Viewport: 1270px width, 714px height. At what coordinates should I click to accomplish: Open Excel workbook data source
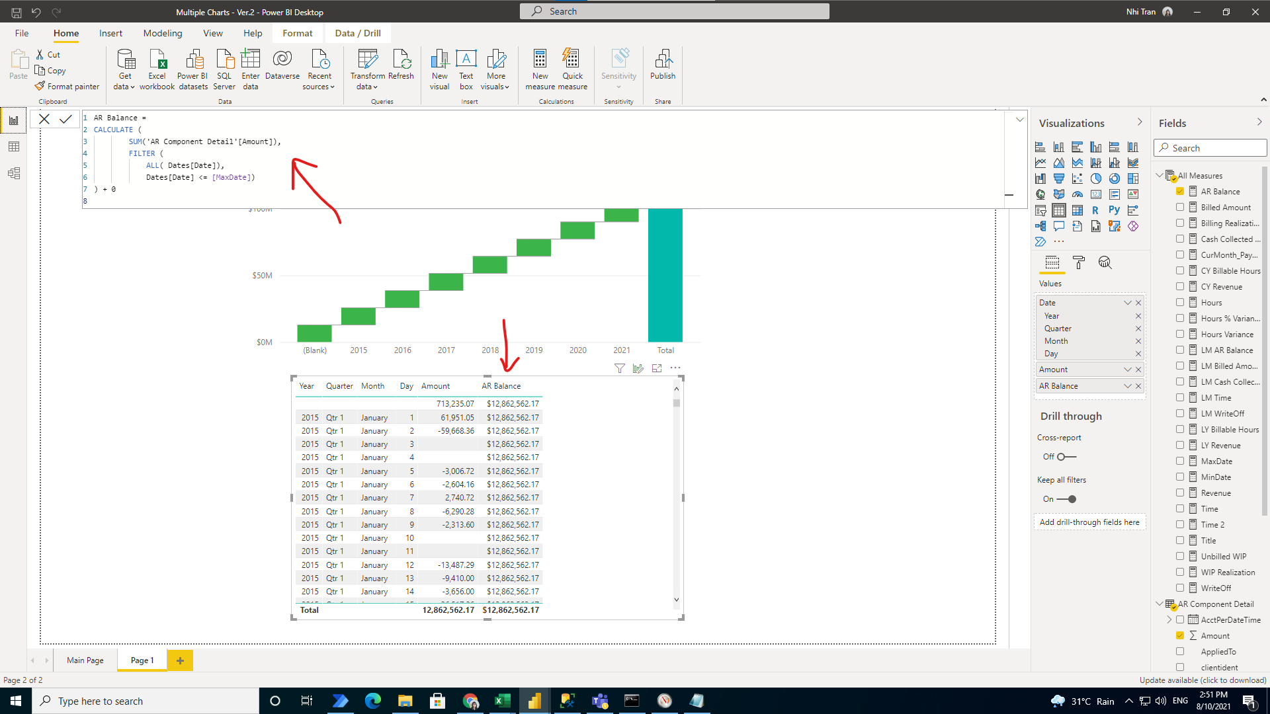(x=157, y=69)
